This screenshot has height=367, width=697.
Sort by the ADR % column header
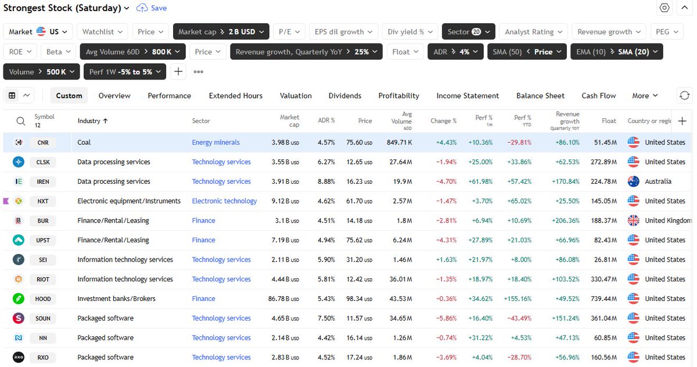click(x=325, y=121)
